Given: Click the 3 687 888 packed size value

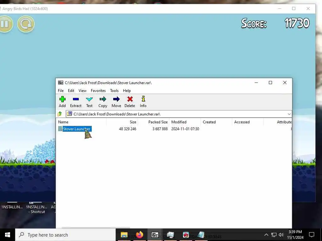Looking at the screenshot, I should 160,129.
